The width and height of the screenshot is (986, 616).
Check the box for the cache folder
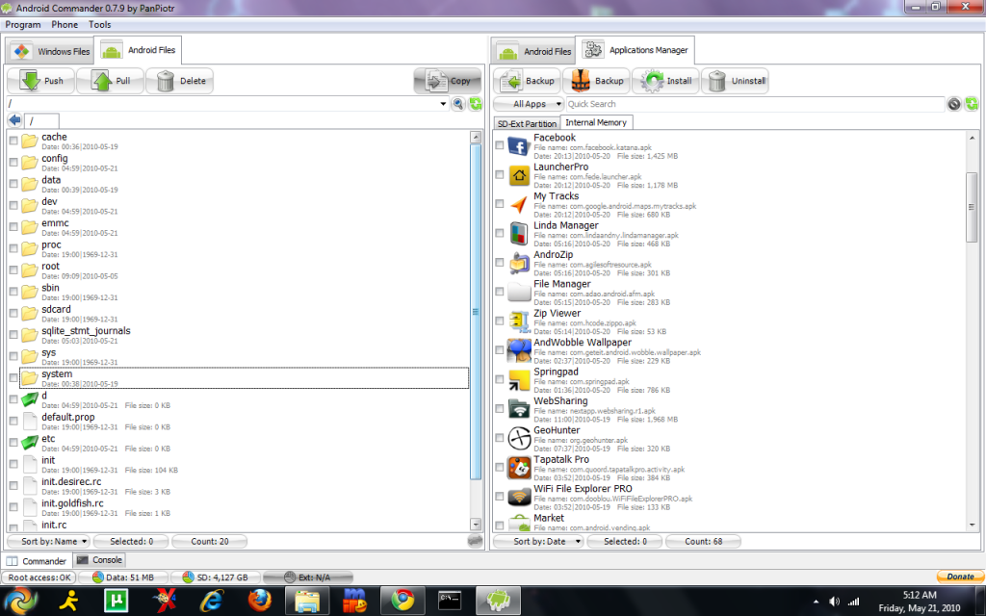pyautogui.click(x=13, y=141)
